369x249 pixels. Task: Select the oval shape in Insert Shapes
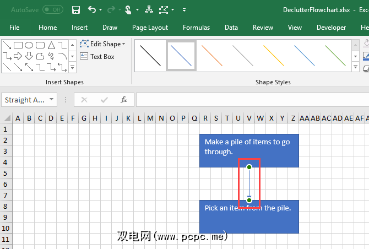tap(29, 45)
